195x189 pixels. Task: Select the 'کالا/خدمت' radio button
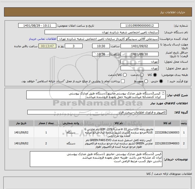pos(125,75)
